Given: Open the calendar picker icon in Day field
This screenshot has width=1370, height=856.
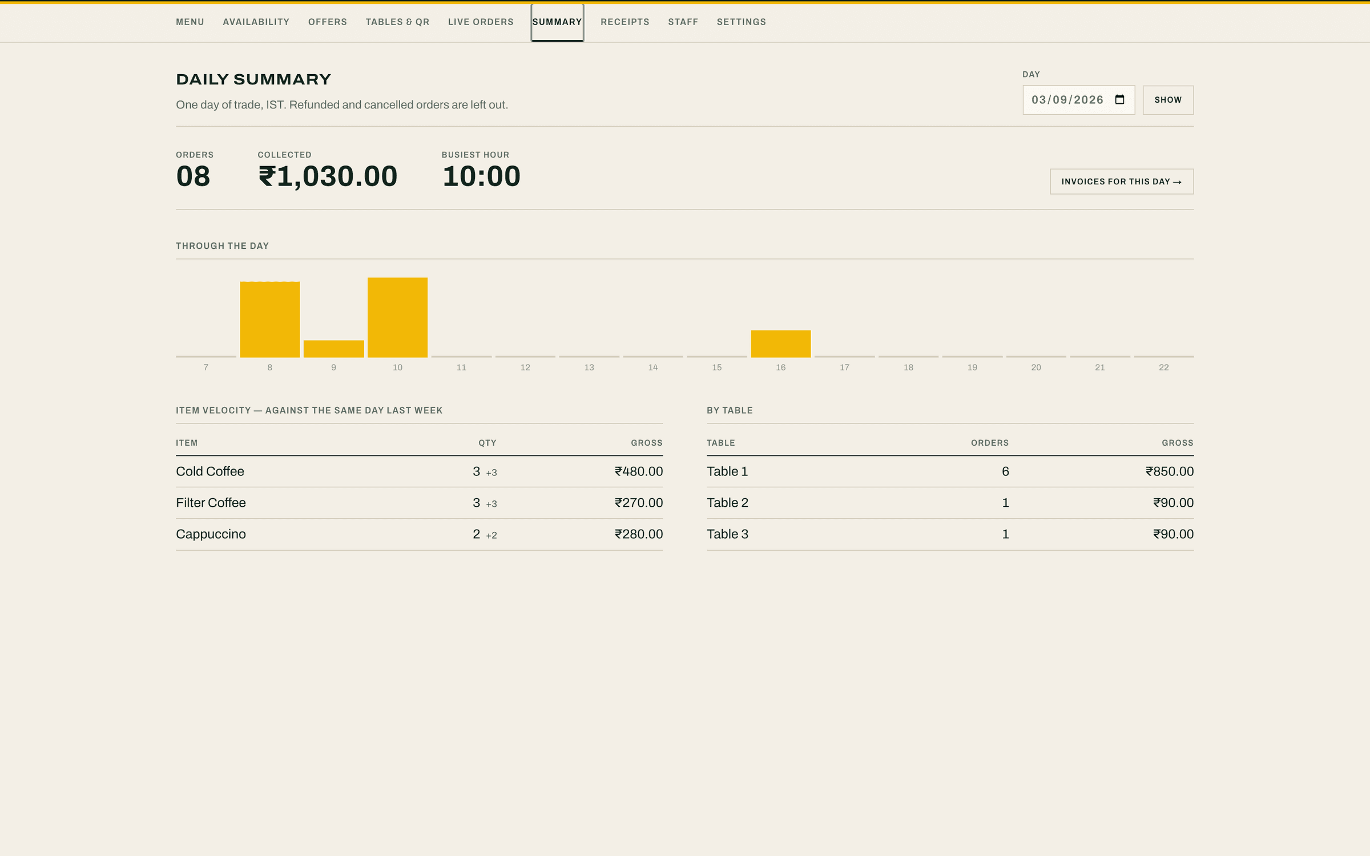Looking at the screenshot, I should click(x=1119, y=100).
